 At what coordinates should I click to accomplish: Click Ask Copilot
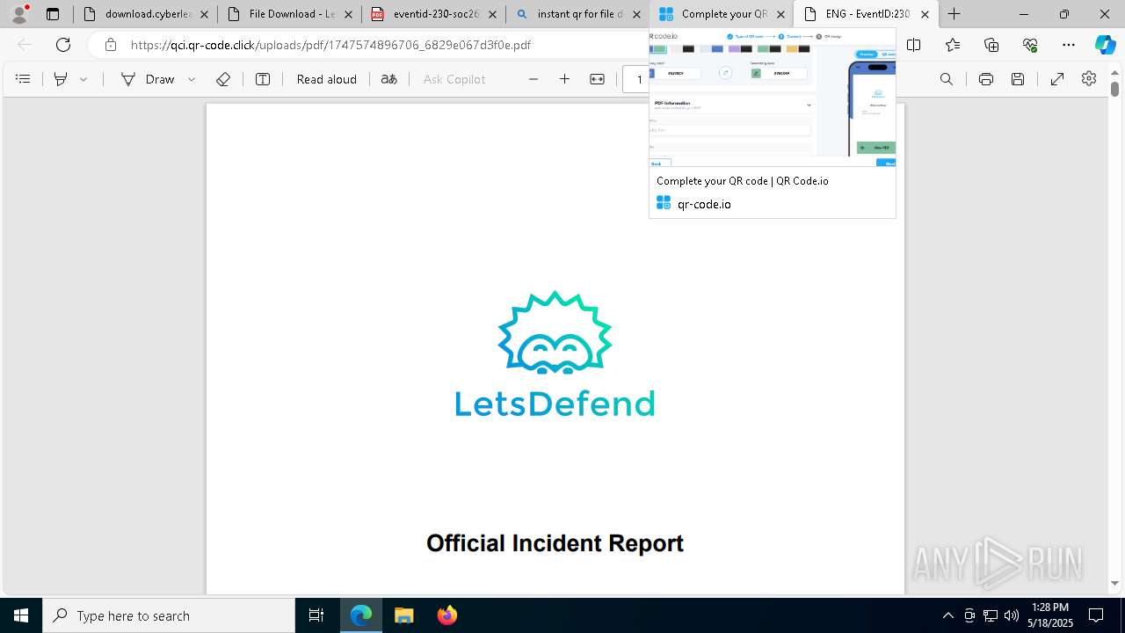454,79
